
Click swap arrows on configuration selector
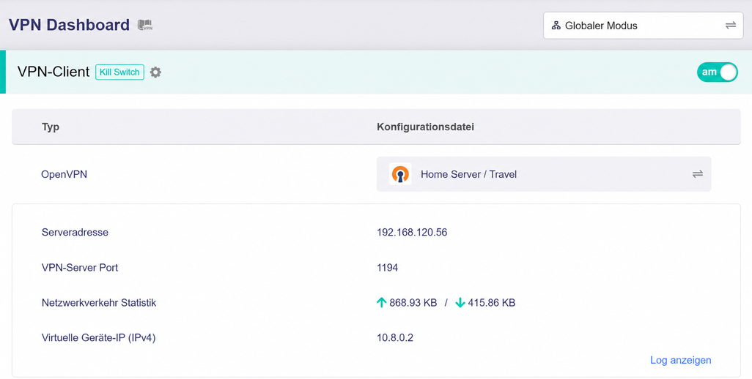[x=697, y=174]
